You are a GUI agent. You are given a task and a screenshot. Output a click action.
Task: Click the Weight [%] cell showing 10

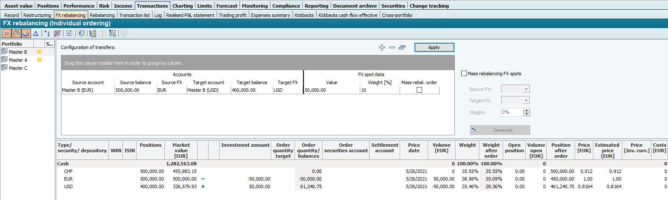point(379,90)
